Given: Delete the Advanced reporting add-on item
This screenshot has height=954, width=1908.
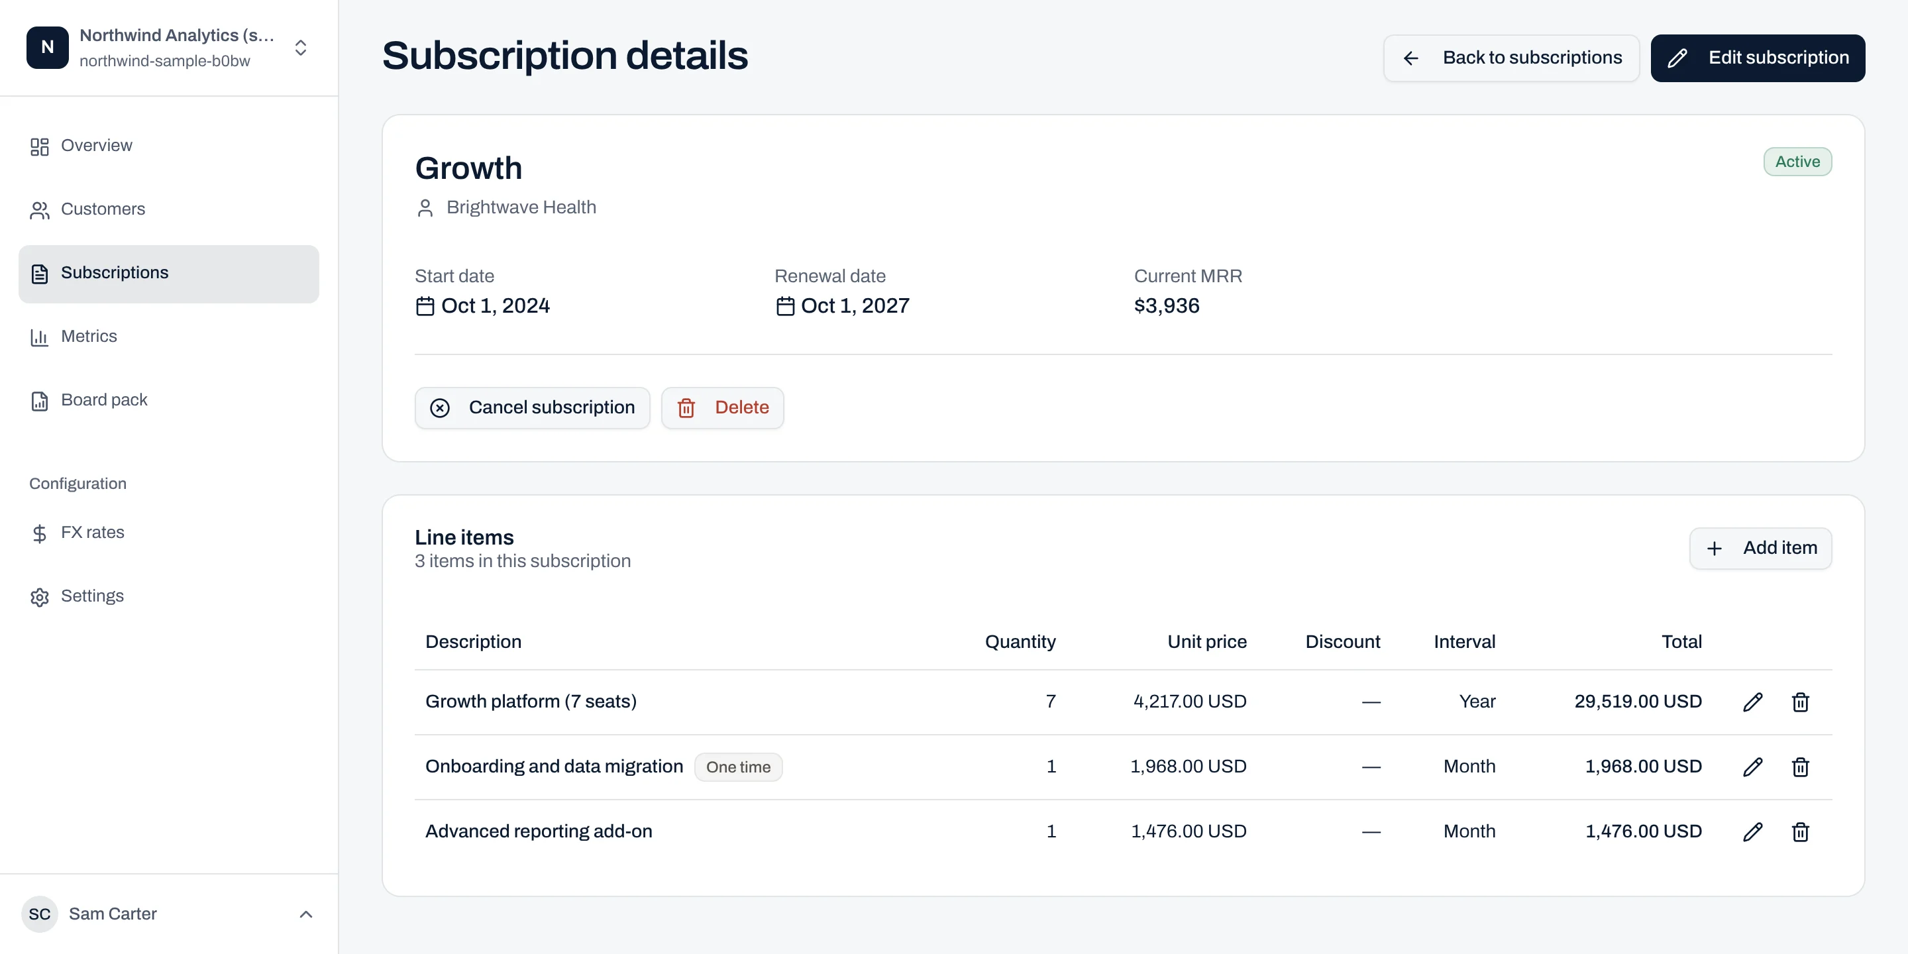Looking at the screenshot, I should (1801, 832).
